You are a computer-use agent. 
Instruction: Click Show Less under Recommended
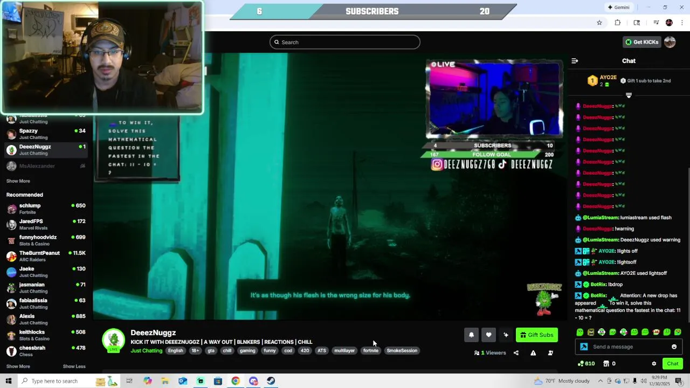point(74,366)
